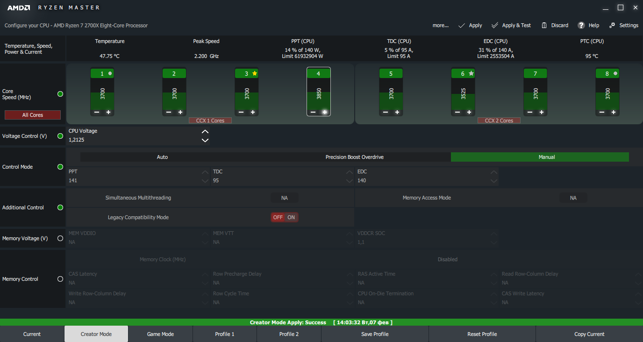This screenshot has width=643, height=342.
Task: Click the core 4 speed bar showing 3850
Action: (319, 93)
